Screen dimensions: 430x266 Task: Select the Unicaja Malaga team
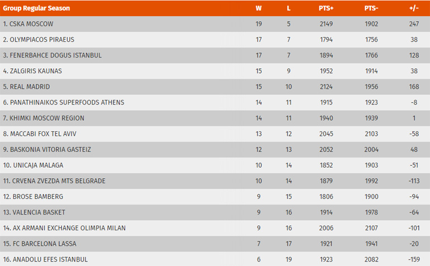point(33,165)
